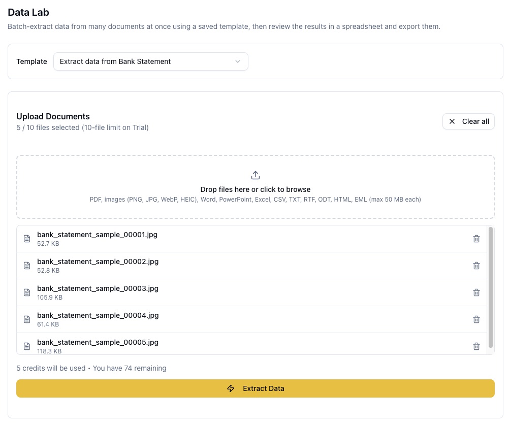The height and width of the screenshot is (425, 510).
Task: Click the Template label
Action: pos(31,61)
